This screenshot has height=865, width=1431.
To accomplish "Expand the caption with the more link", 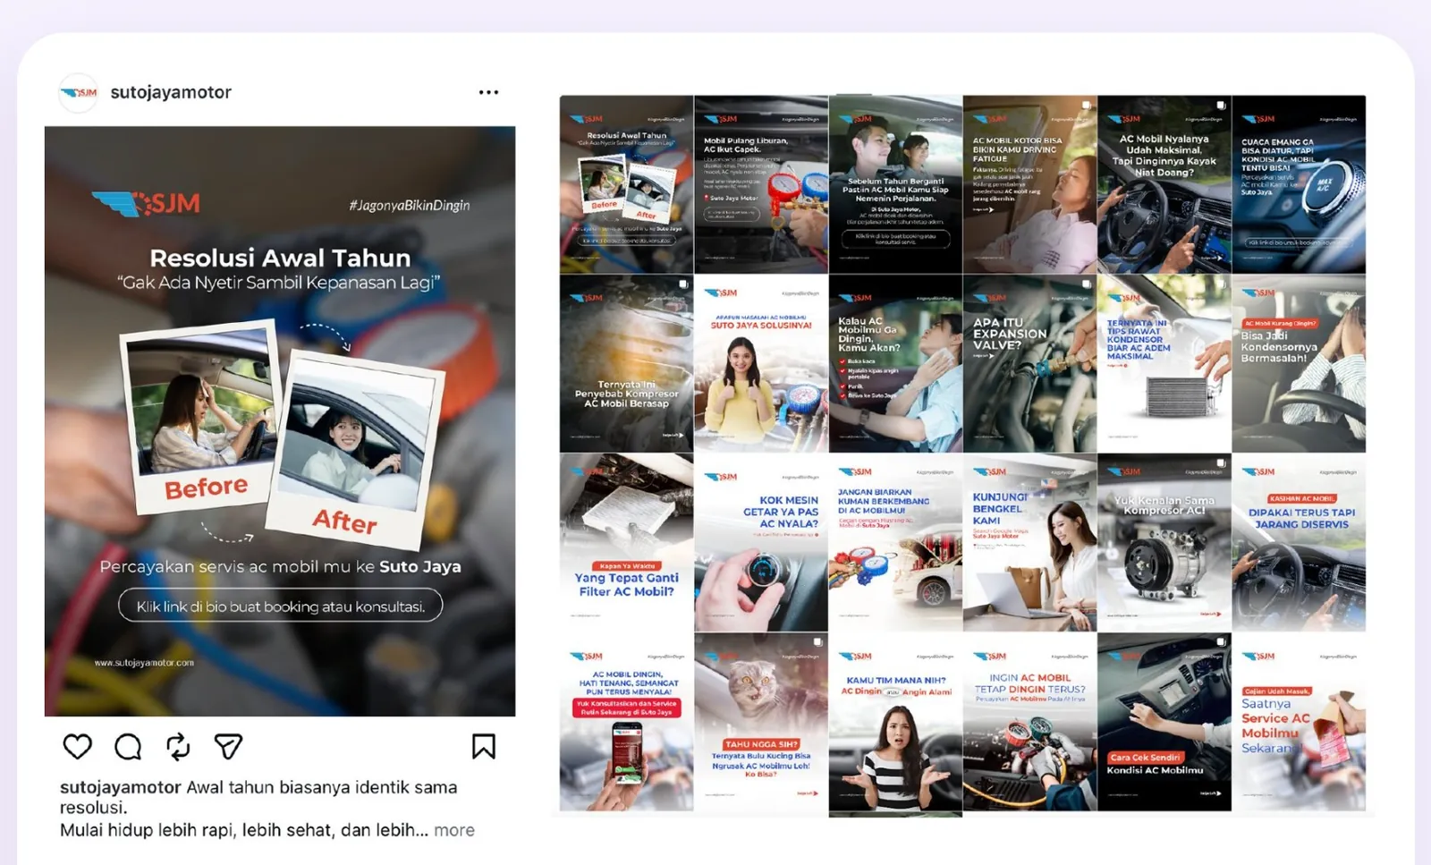I will coord(454,830).
